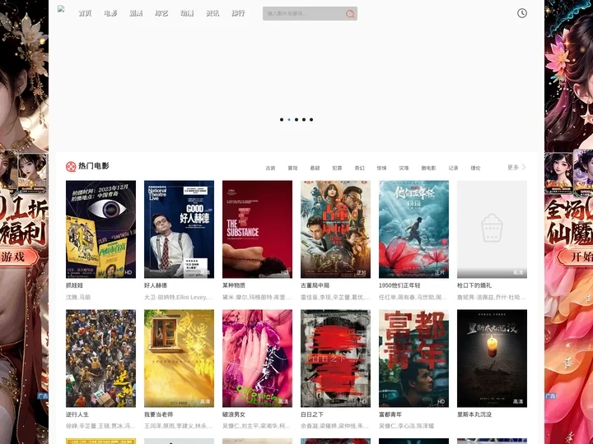
Task: Open the 白日之下 movie poster
Action: pyautogui.click(x=335, y=358)
